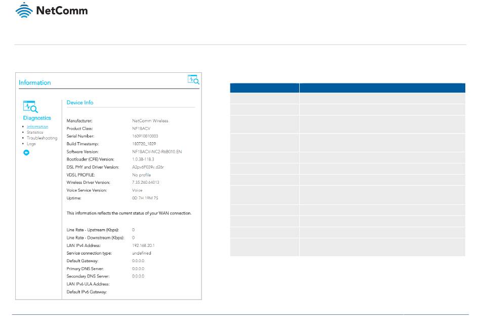The width and height of the screenshot is (481, 334).
Task: Click the Default Gateway label
Action: [83, 261]
